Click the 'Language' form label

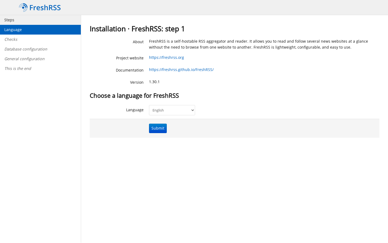point(135,110)
